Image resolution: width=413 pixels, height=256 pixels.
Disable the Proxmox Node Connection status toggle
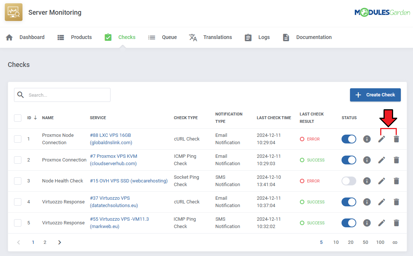coord(349,139)
